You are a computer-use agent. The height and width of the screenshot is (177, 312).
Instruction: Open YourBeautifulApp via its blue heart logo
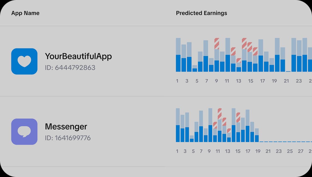(x=24, y=61)
